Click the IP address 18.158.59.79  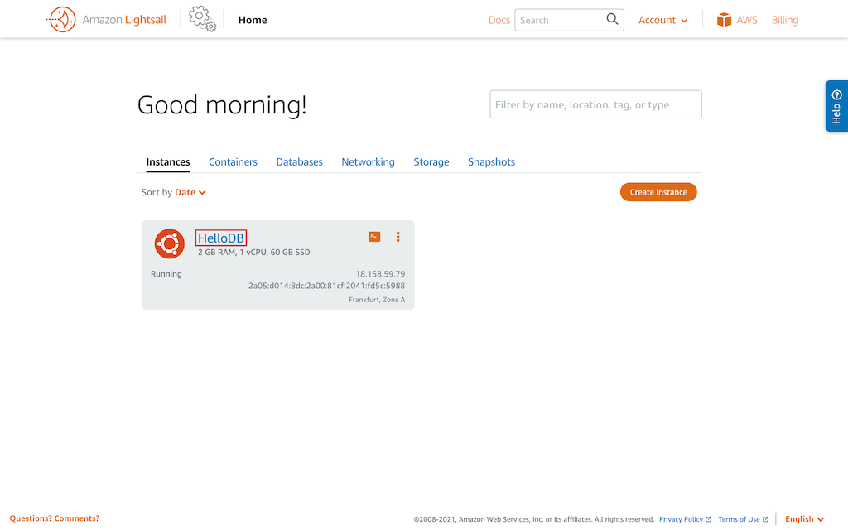(x=380, y=273)
